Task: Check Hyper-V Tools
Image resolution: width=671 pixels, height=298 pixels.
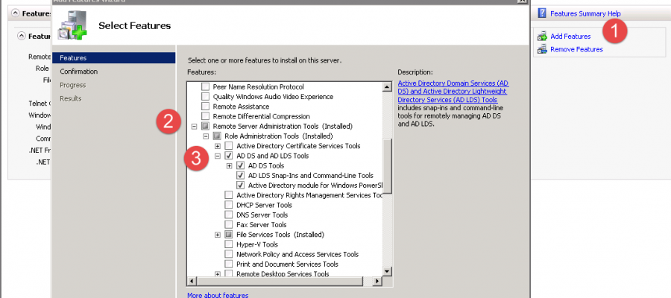Action: pyautogui.click(x=229, y=244)
